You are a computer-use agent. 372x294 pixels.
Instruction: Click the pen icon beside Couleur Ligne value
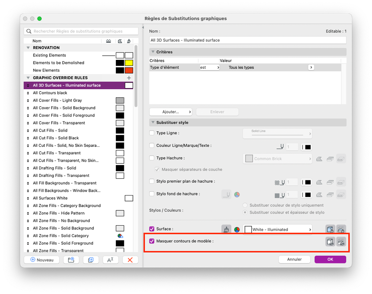pos(280,147)
